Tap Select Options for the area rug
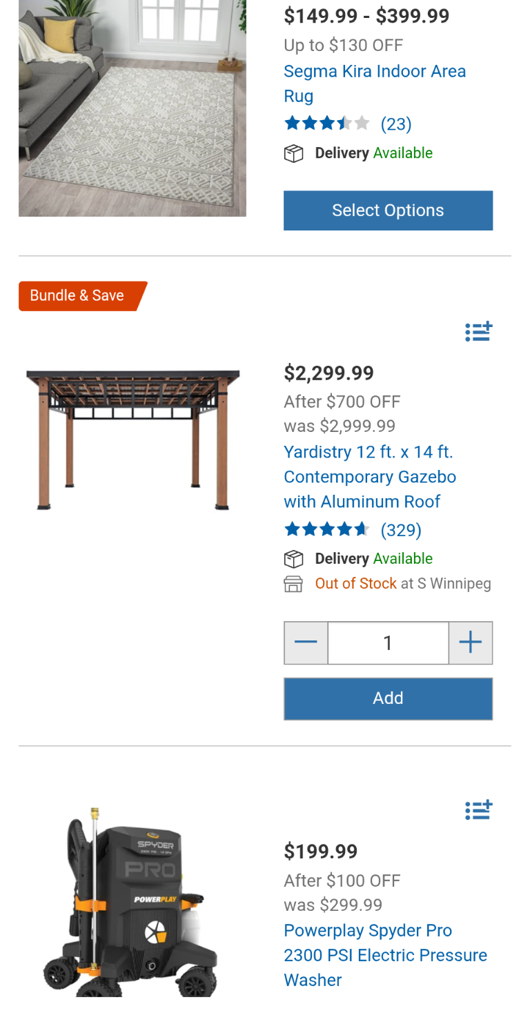Screen dimensions: 530x1013 [x=388, y=210]
